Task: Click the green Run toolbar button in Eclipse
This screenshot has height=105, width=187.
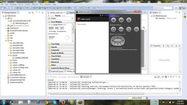Action: pyautogui.click(x=40, y=8)
